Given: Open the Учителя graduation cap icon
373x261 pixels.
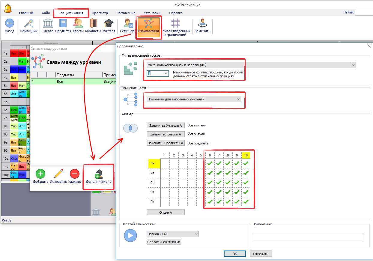Looking at the screenshot, I should 109,23.
